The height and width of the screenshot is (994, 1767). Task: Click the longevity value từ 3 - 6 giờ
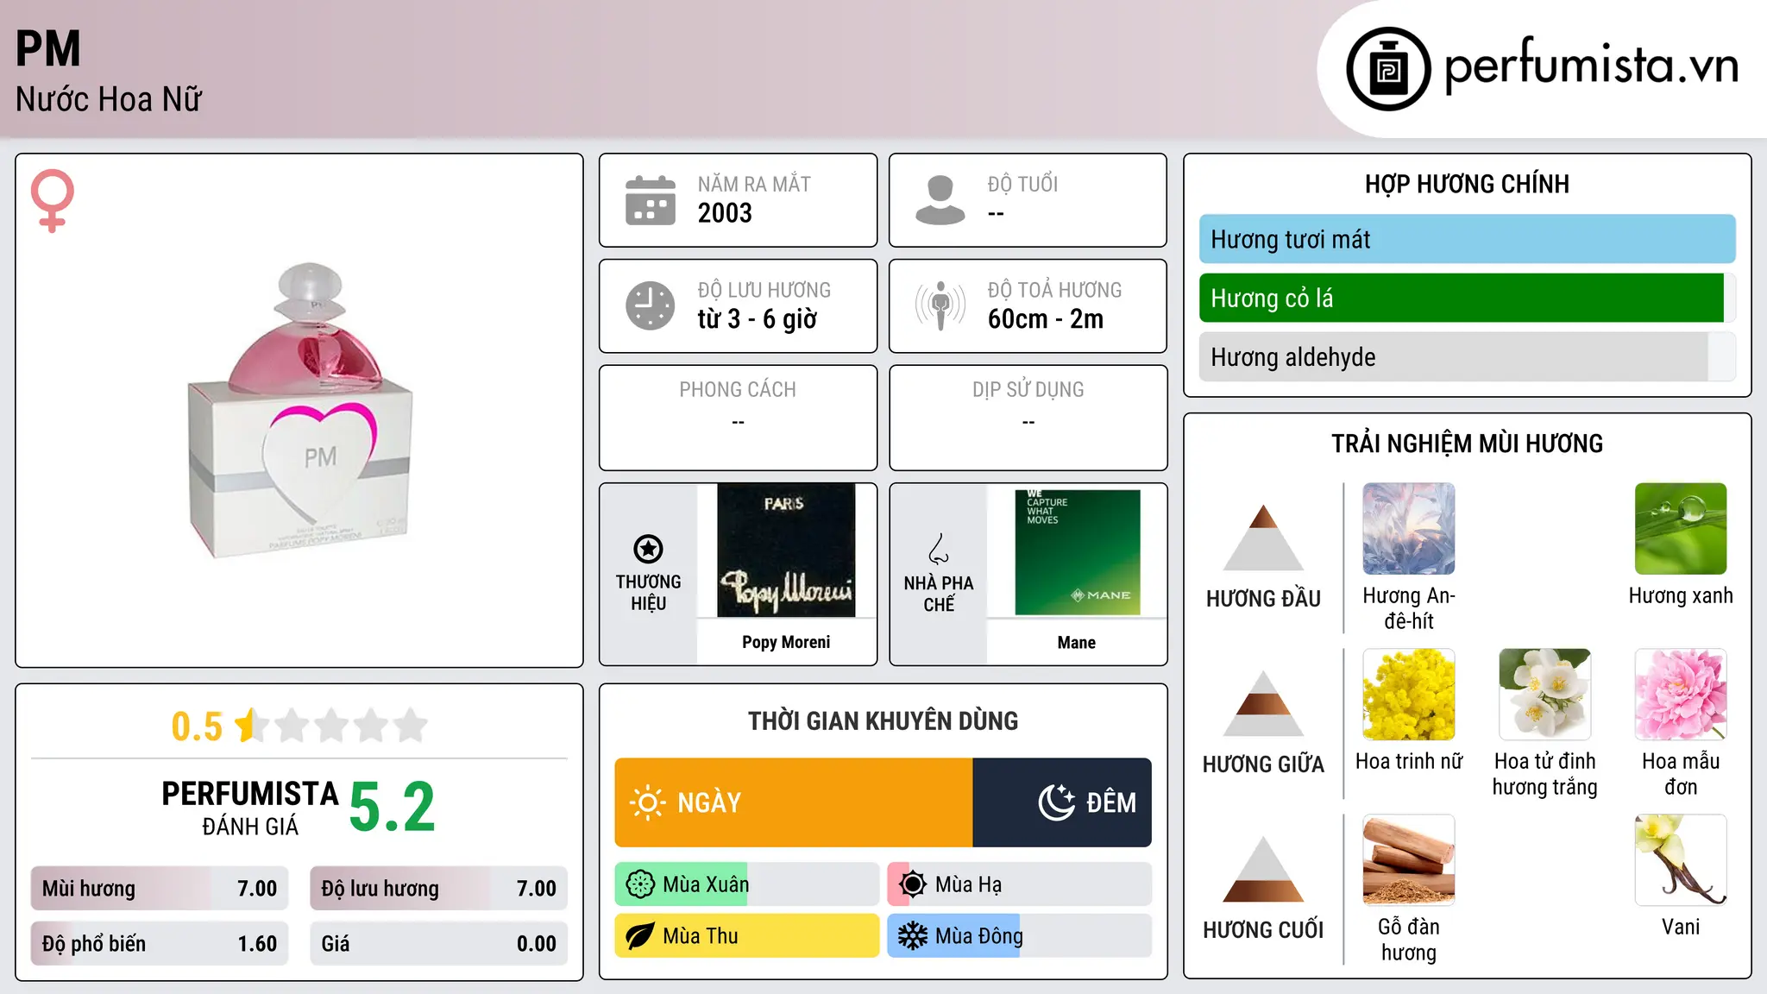758,319
